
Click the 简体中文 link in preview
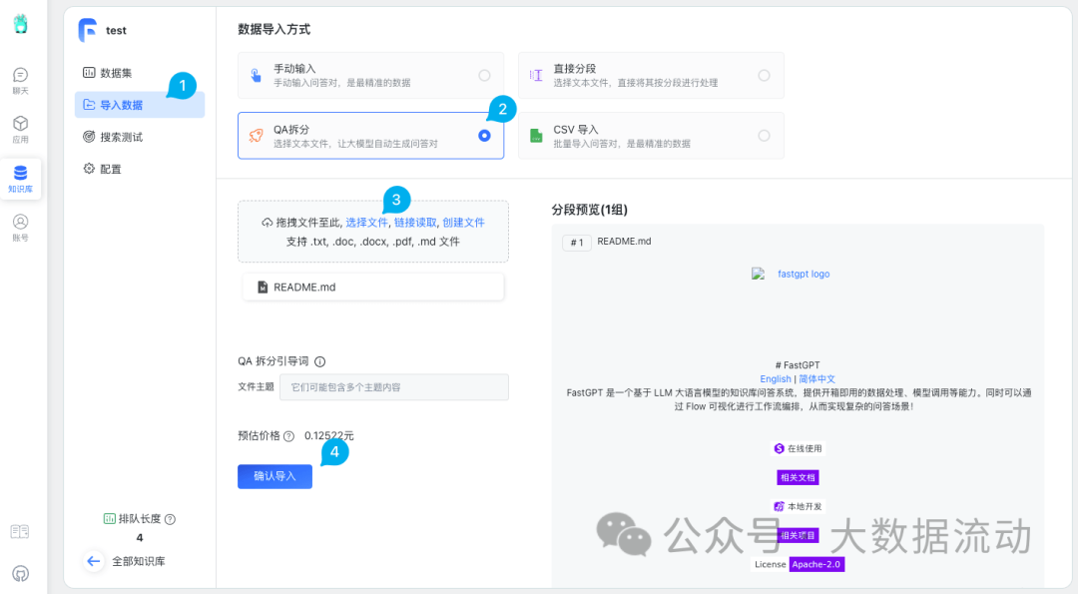click(x=816, y=378)
